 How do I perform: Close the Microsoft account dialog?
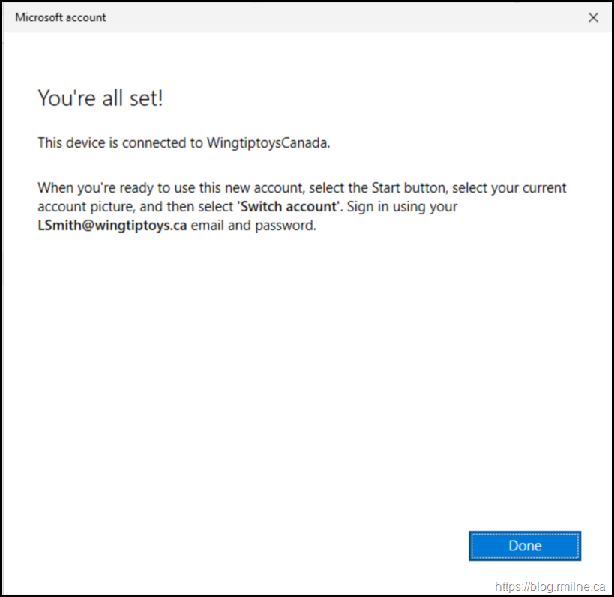[593, 17]
